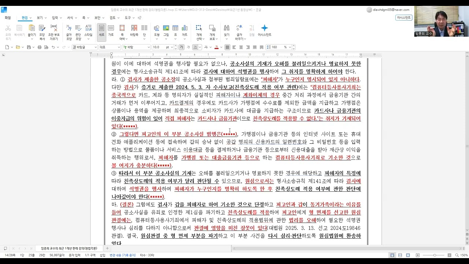Click the 스타일 styles icon

point(88,28)
